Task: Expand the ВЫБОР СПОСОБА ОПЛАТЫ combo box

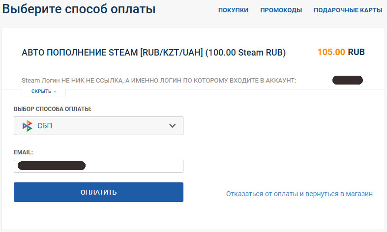Action: pyautogui.click(x=98, y=126)
